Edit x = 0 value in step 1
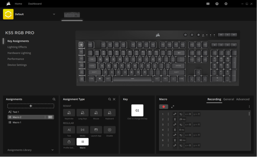This screenshot has height=157, width=257. click(188, 114)
